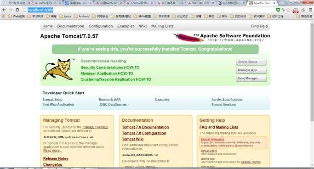Open the Apache Taglibs link
Image resolution: width=314 pixels, height=169 pixels.
[x=251, y=162]
